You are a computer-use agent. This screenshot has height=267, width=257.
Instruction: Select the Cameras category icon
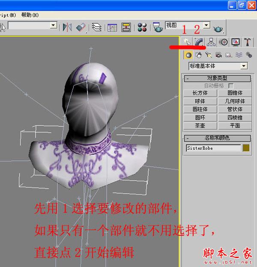click(218, 55)
